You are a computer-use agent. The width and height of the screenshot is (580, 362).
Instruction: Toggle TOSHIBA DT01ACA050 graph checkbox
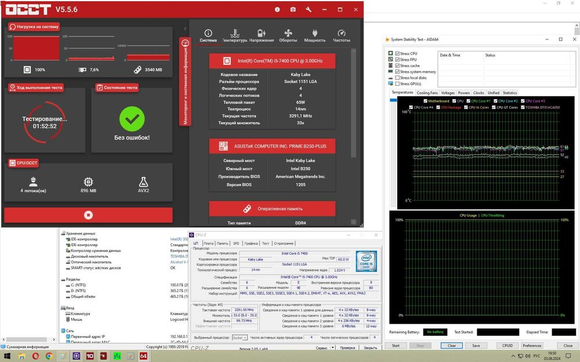[x=523, y=108]
